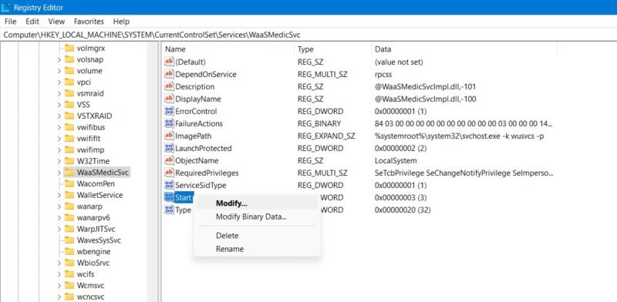The height and width of the screenshot is (302, 617).
Task: Select the WarpJITSvc key in tree
Action: tap(96, 229)
